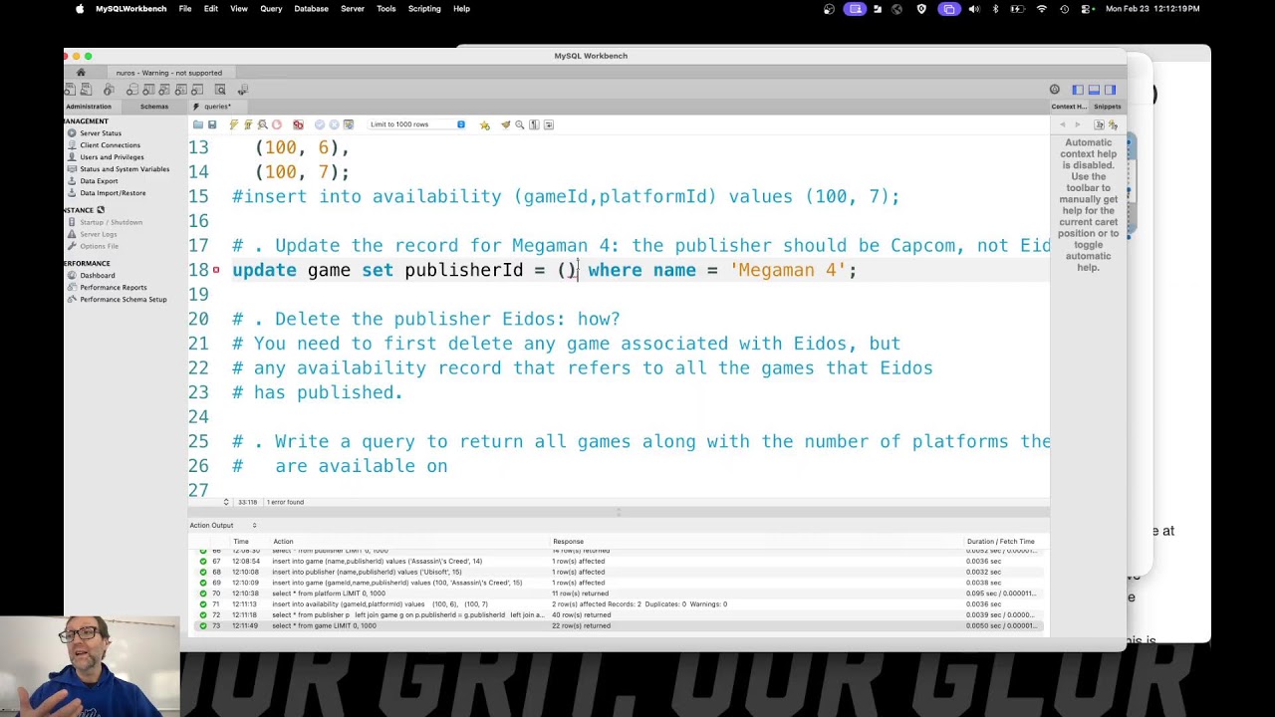This screenshot has height=717, width=1275.
Task: Go to the Workbench home screen tab
Action: (81, 73)
